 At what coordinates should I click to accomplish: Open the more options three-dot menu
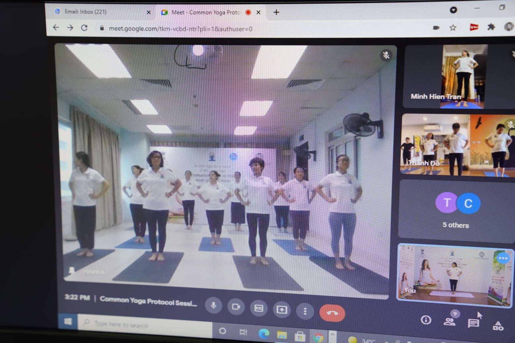pyautogui.click(x=305, y=311)
